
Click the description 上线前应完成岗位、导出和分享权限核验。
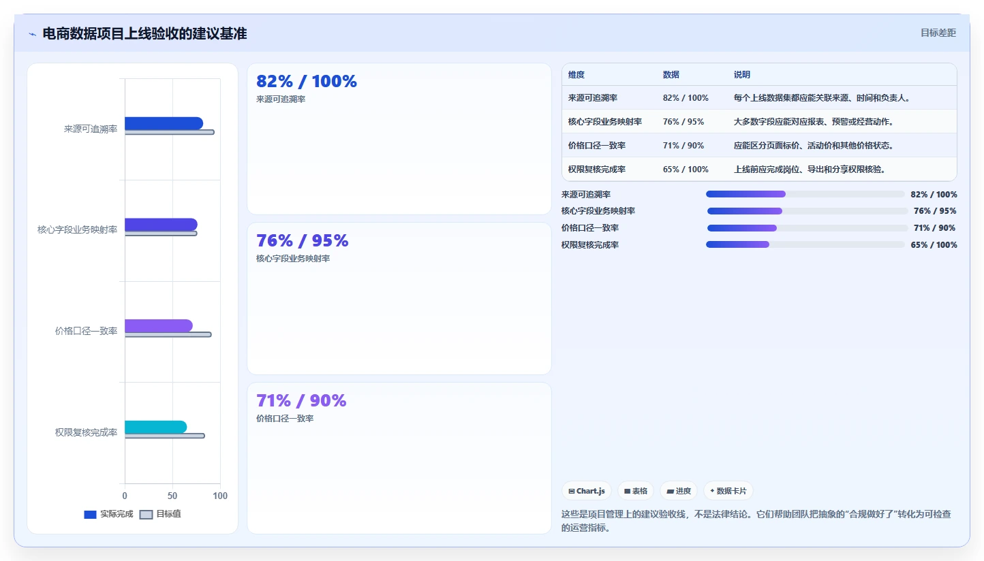[x=810, y=170]
